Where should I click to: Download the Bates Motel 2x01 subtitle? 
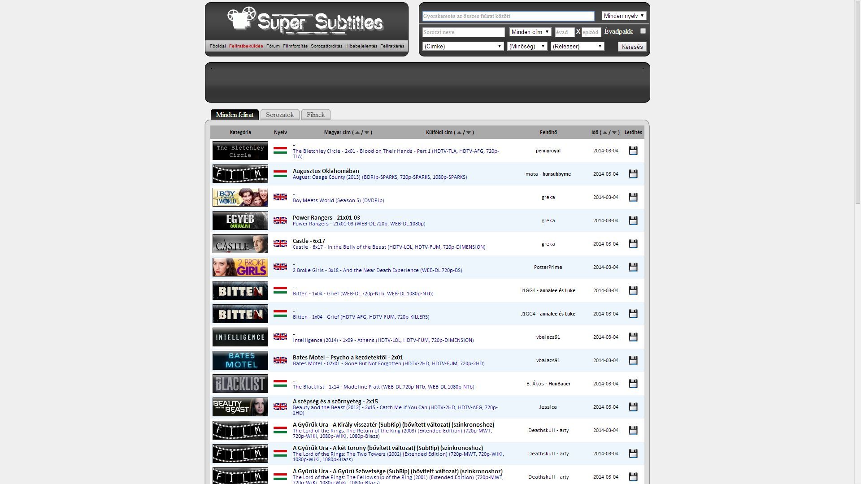point(633,360)
